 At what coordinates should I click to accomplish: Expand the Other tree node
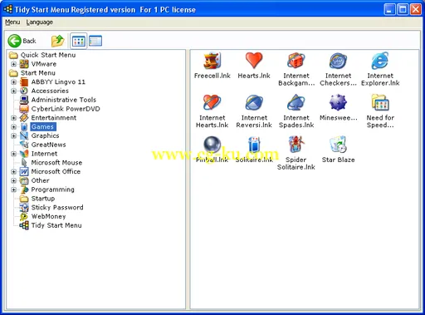(x=13, y=180)
